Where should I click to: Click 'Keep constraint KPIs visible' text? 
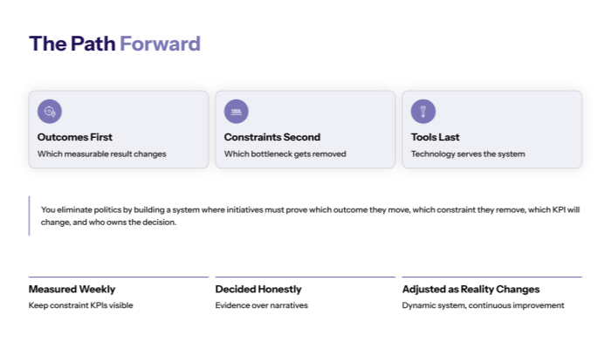pyautogui.click(x=81, y=305)
